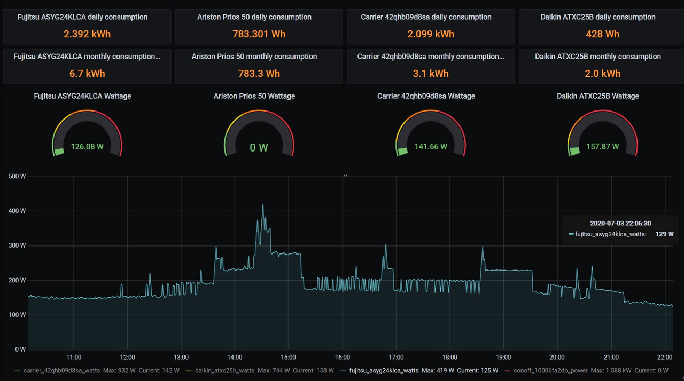Click the Current: 0 W legend value

(651, 370)
